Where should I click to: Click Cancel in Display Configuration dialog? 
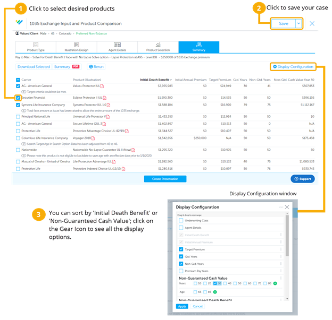[197, 306]
